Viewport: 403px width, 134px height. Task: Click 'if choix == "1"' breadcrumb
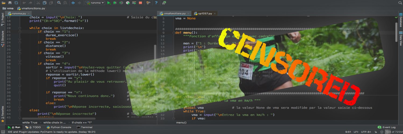point(82,122)
